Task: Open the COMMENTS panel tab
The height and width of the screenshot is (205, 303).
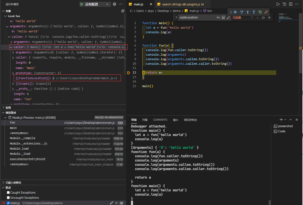Action: point(160,120)
